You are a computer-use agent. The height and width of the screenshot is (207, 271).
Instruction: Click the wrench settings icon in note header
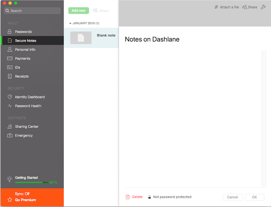pyautogui.click(x=263, y=7)
